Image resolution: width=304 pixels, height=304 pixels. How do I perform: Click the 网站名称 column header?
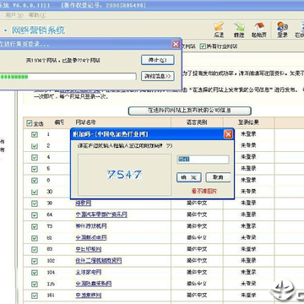point(85,122)
